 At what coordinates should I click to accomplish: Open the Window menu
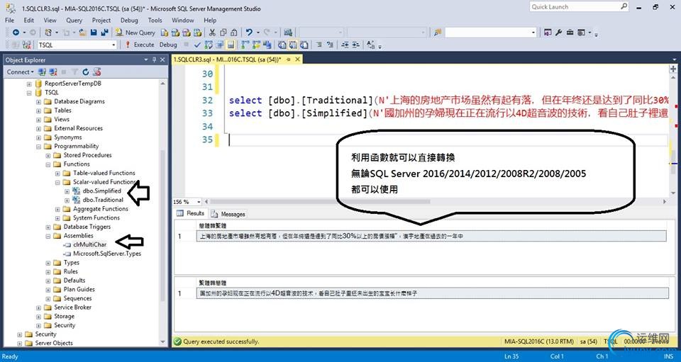pyautogui.click(x=183, y=20)
